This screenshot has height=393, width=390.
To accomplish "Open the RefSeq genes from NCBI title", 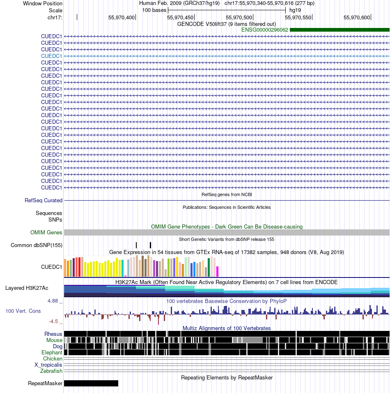I will (x=227, y=194).
